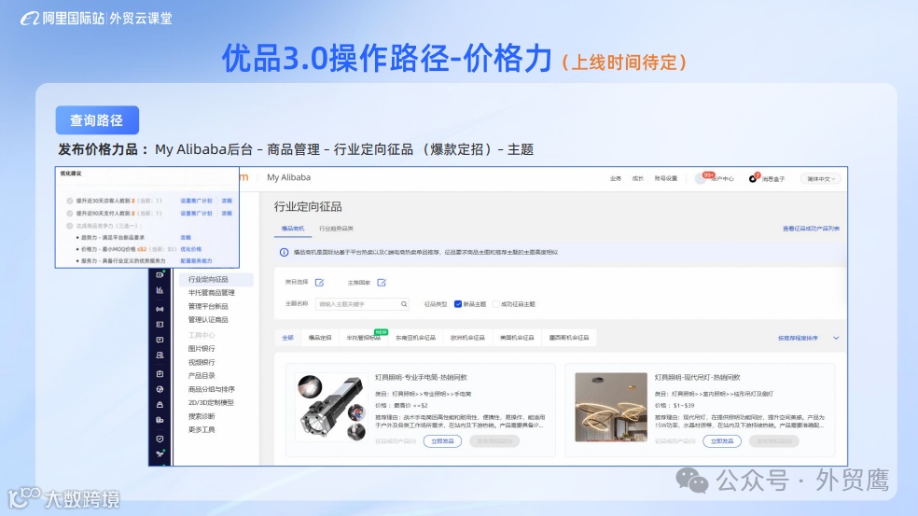
Task: Select the 东南亚机会征品 filter tab
Action: click(x=416, y=338)
